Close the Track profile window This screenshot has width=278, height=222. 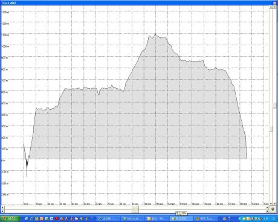275,3
